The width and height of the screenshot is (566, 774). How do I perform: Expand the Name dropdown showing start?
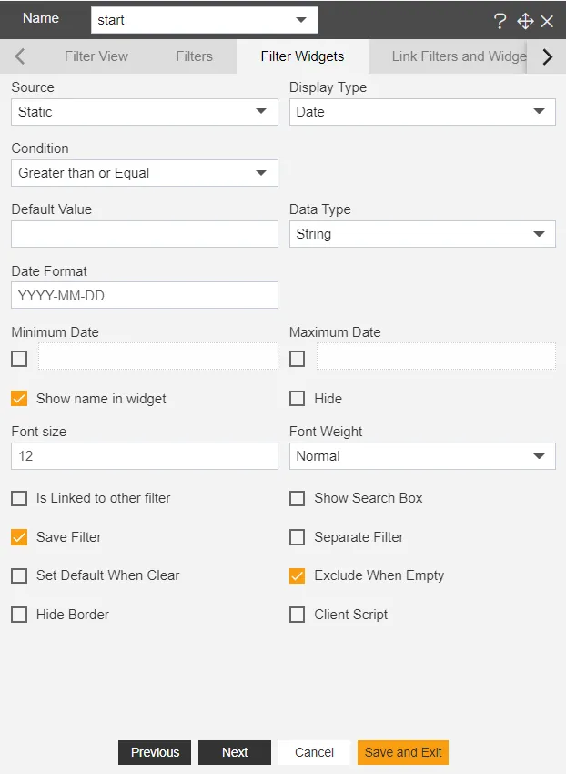pos(205,20)
